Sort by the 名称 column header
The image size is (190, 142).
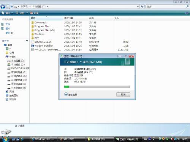[x=46, y=18]
